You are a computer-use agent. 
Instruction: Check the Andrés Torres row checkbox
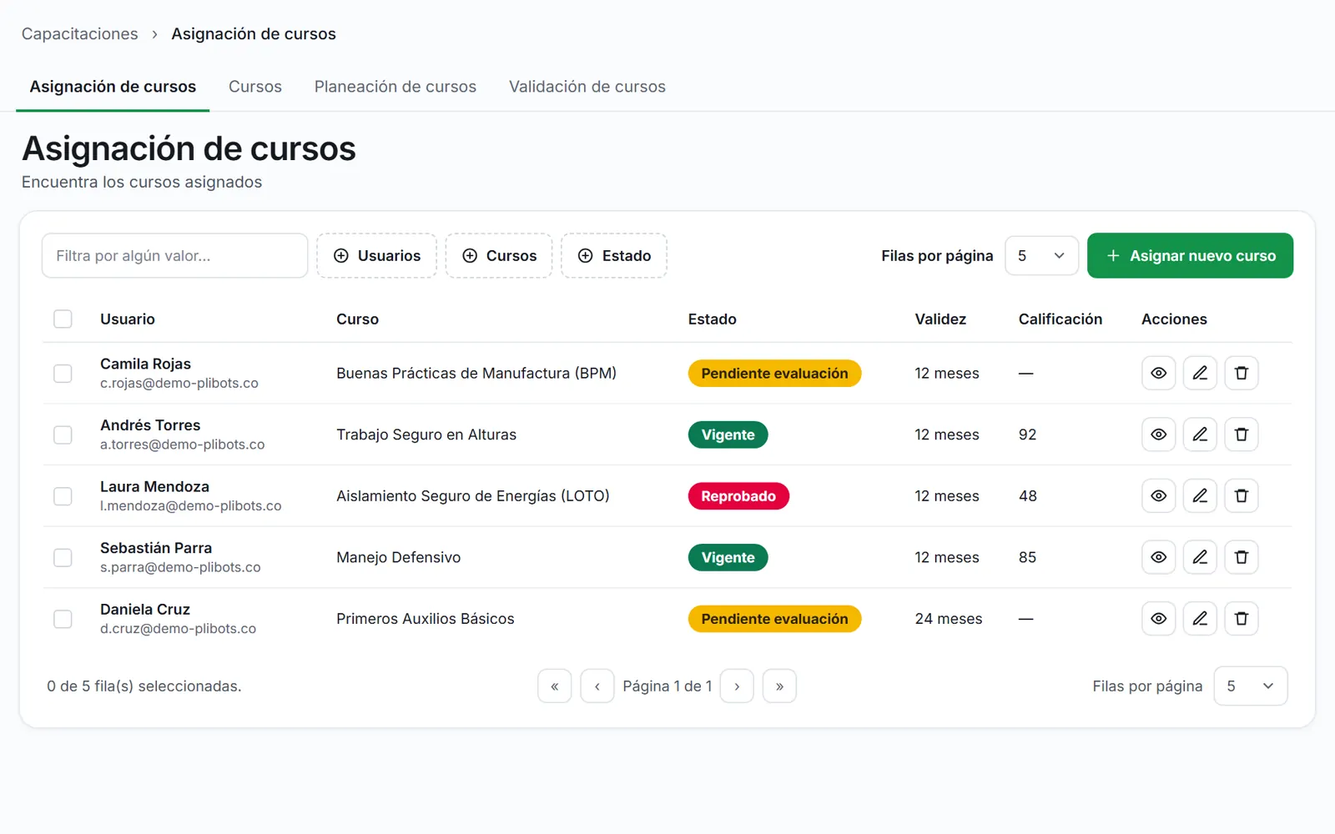(63, 435)
